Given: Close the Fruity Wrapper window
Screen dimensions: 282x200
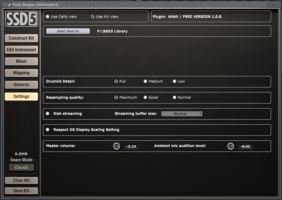Looking at the screenshot, I should tap(277, 5).
